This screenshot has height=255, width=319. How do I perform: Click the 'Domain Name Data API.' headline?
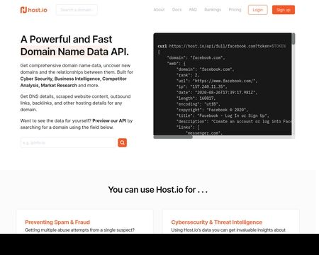click(x=74, y=52)
